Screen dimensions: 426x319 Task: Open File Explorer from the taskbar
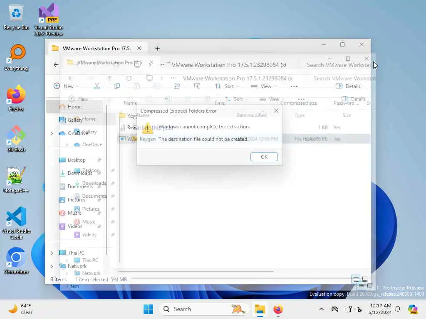pos(260,309)
